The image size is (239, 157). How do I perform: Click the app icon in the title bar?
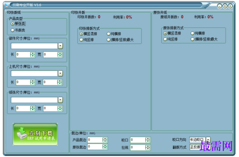coord(7,5)
